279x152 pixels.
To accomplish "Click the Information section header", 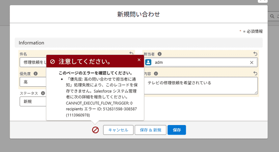I will [138, 43].
